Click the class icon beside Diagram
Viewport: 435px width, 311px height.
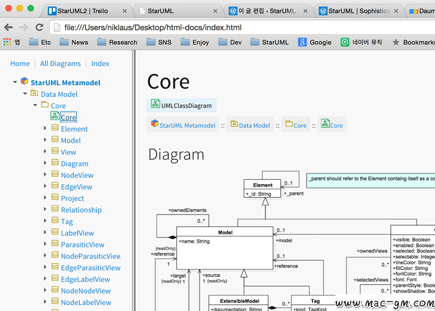[55, 163]
